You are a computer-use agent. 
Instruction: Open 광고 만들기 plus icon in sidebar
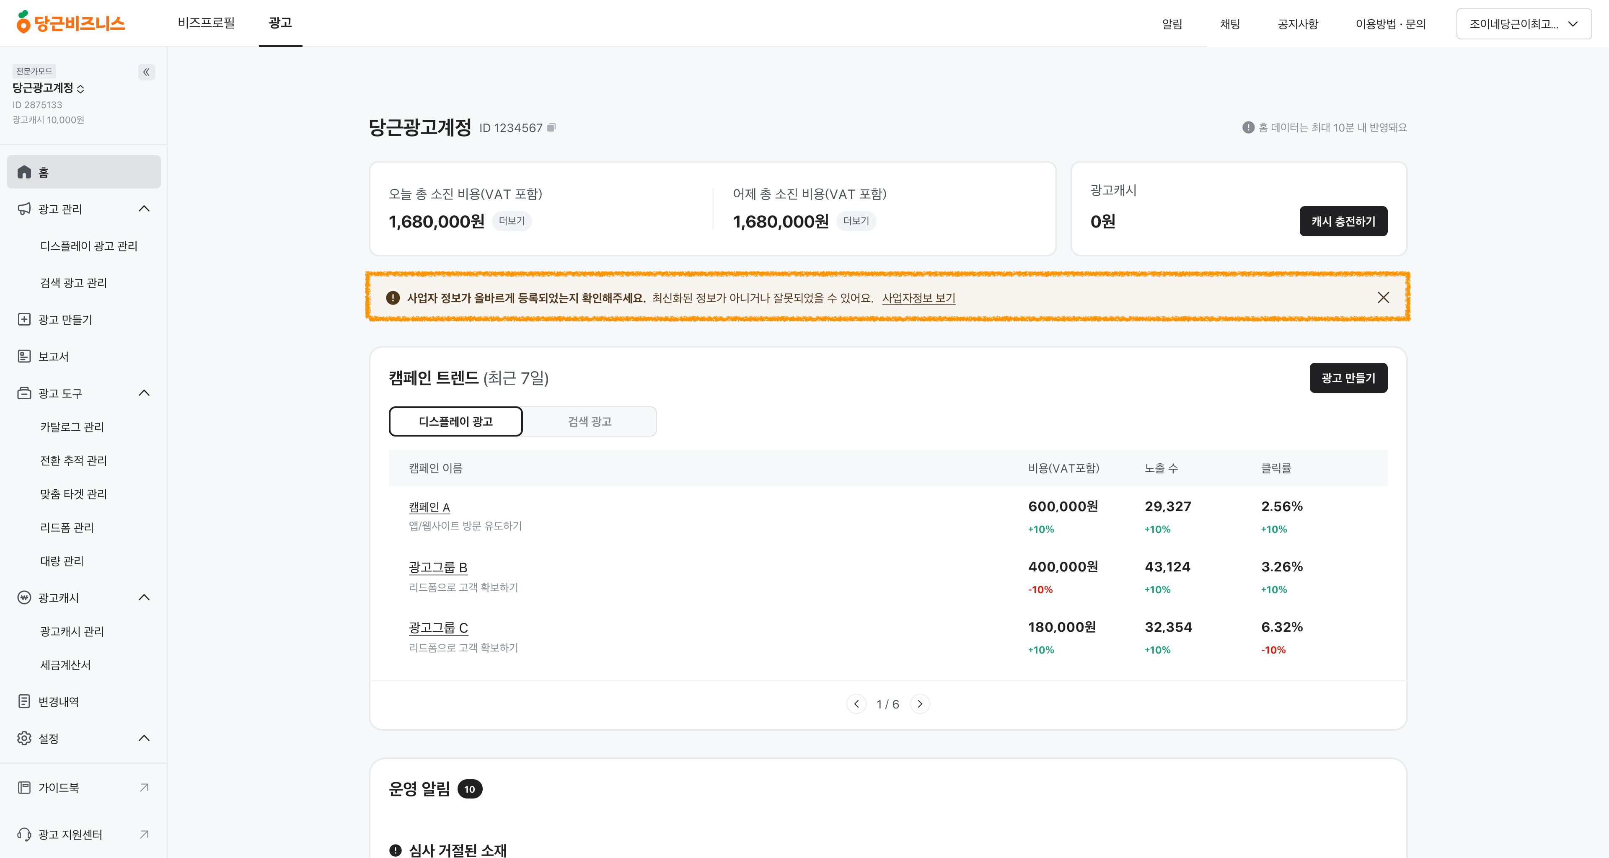[24, 320]
